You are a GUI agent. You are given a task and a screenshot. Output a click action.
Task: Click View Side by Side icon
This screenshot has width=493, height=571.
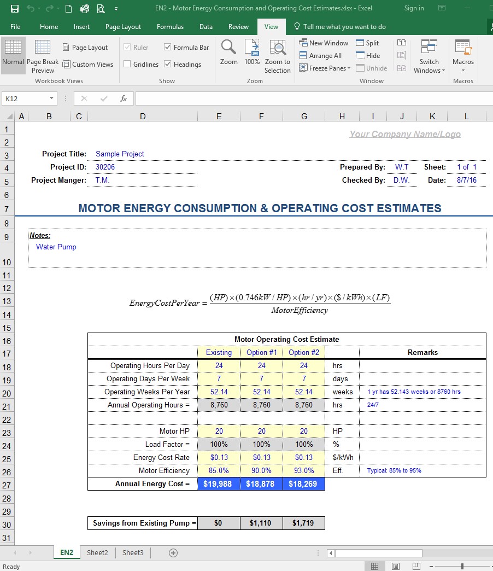pyautogui.click(x=402, y=43)
